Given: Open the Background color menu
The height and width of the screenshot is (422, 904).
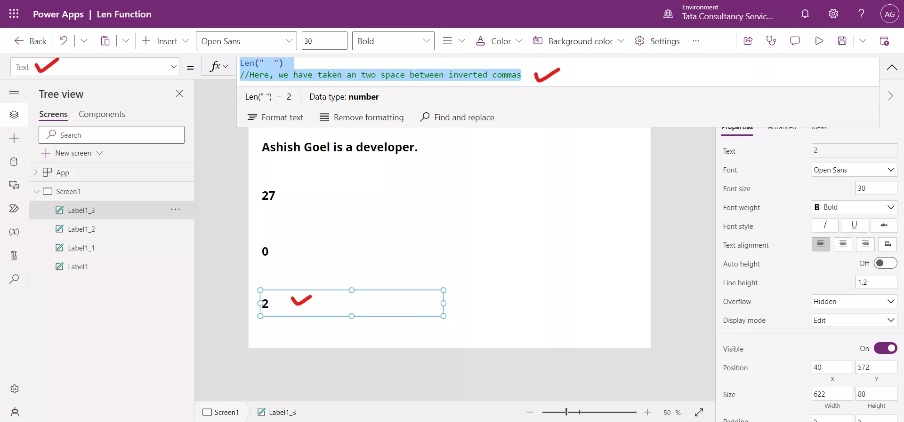Looking at the screenshot, I should pyautogui.click(x=578, y=41).
